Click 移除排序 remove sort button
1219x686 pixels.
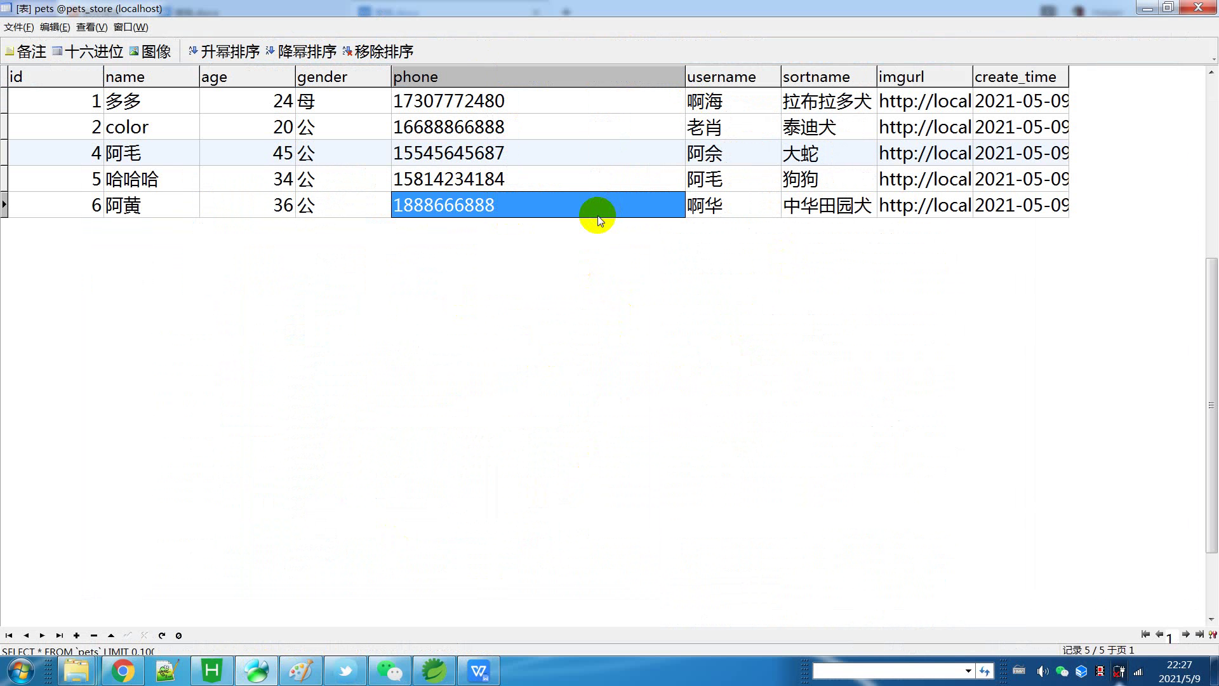(378, 51)
